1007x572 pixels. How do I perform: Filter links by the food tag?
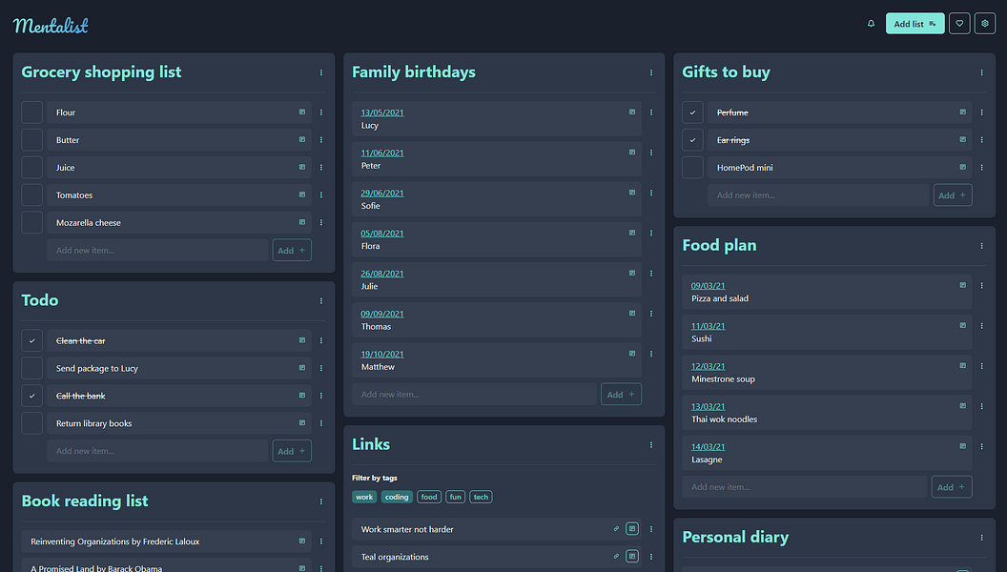(429, 497)
